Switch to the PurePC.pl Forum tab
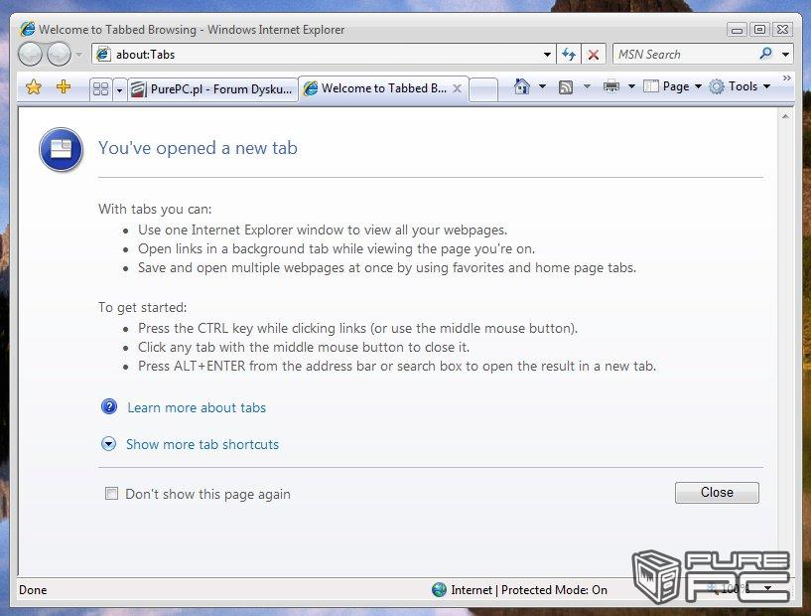Viewport: 811px width, 616px height. [211, 89]
